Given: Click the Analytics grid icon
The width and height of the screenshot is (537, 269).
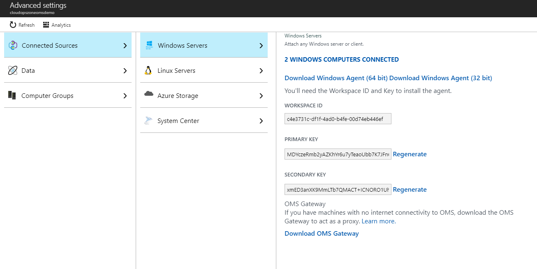Looking at the screenshot, I should 46,25.
